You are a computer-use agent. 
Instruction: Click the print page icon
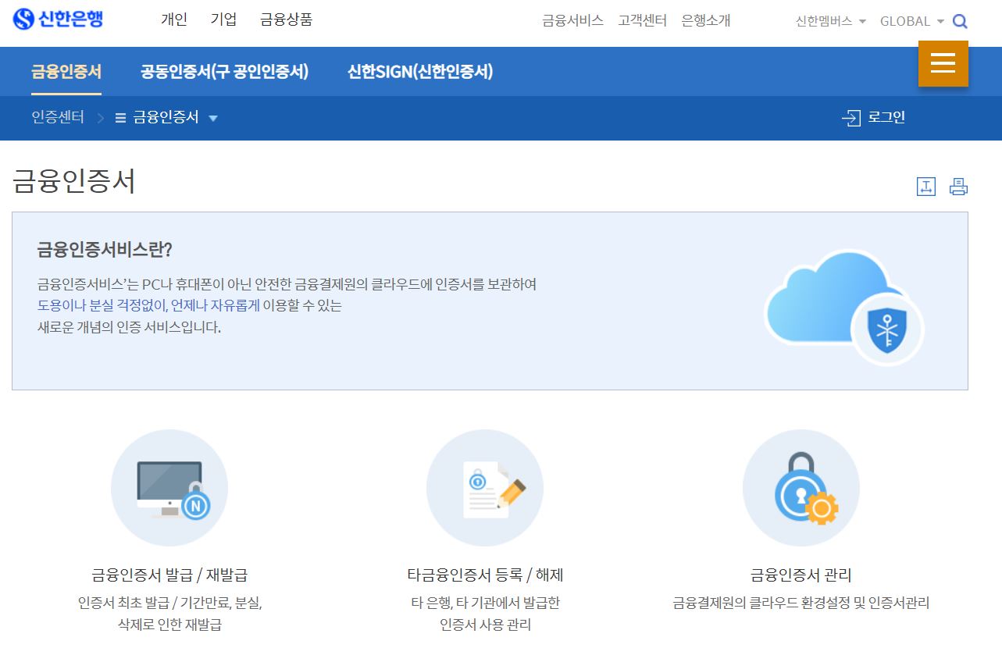tap(958, 186)
